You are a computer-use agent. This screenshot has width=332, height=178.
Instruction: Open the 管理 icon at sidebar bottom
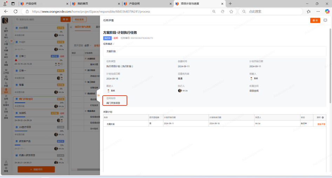(6, 170)
